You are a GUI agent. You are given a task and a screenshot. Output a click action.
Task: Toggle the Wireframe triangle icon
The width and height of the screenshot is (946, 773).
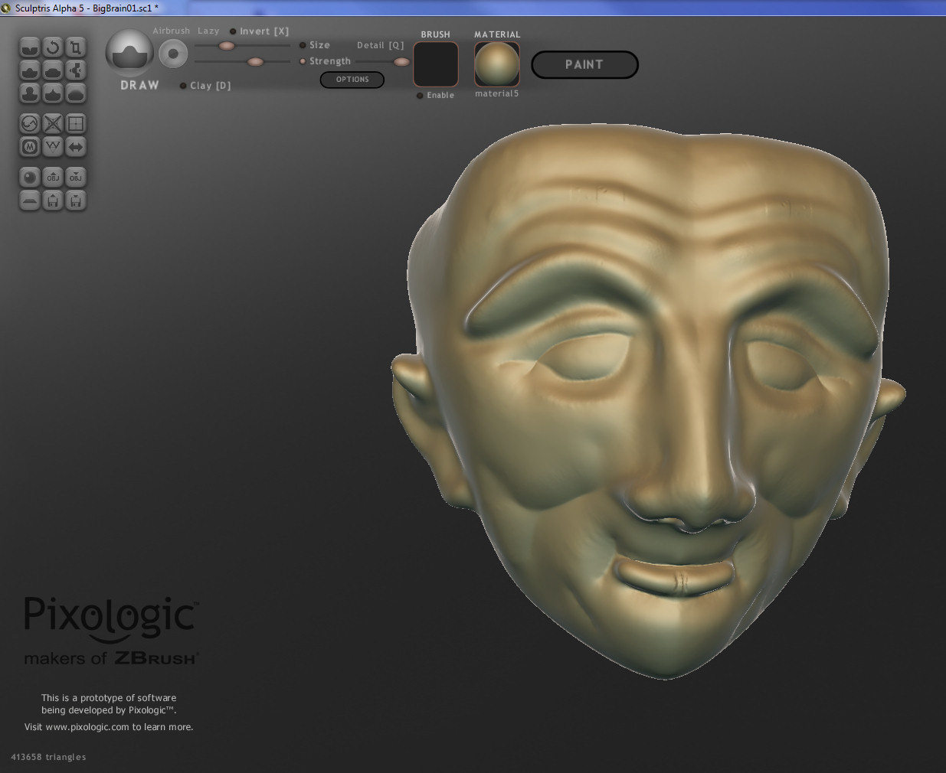tap(53, 146)
